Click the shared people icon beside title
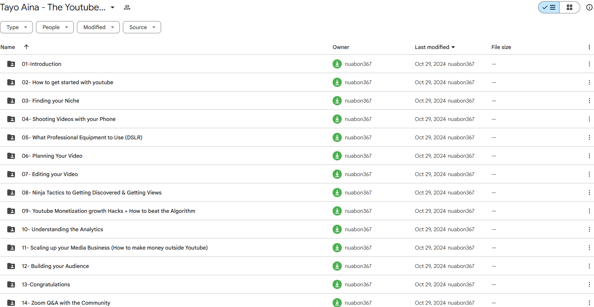The image size is (594, 307). point(127,7)
